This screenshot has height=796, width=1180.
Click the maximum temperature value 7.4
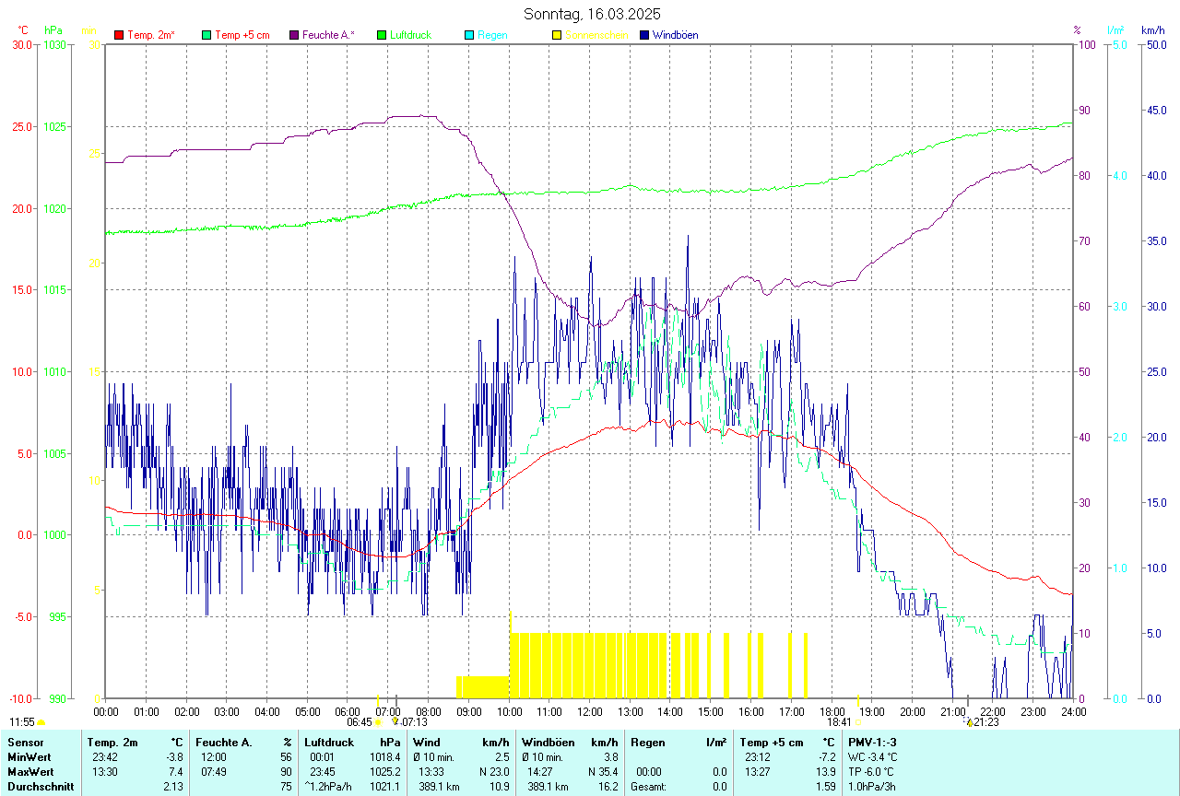[176, 772]
